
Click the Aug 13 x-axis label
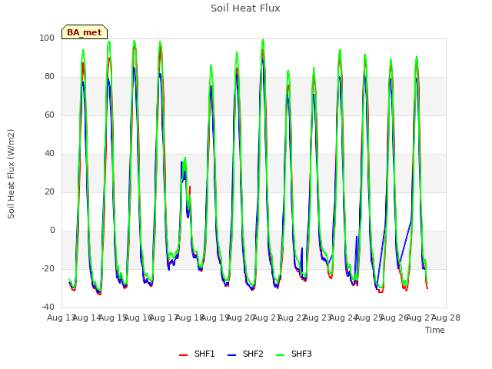61,317
